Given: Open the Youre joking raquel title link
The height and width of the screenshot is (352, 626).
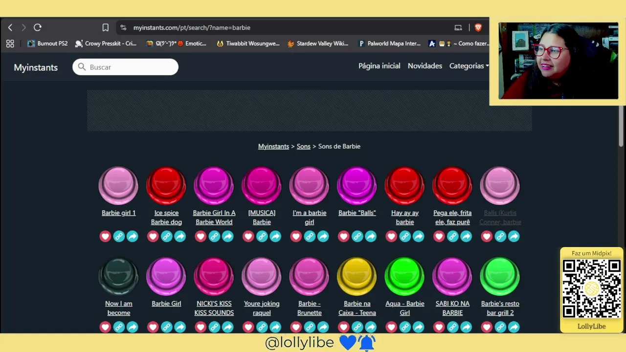Looking at the screenshot, I should click(x=262, y=308).
